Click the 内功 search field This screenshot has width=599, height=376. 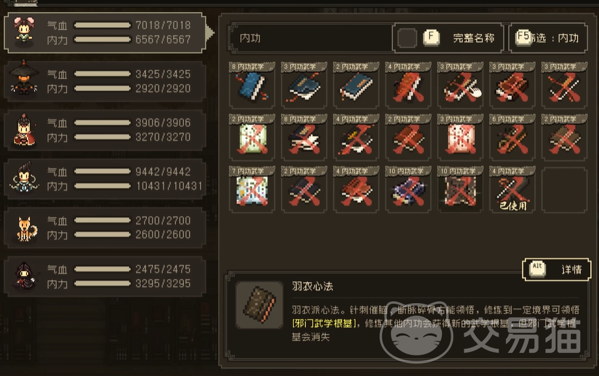(x=310, y=38)
